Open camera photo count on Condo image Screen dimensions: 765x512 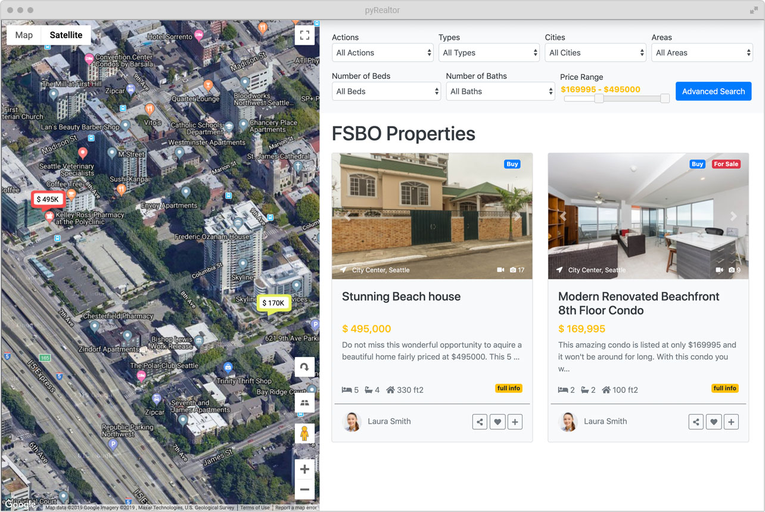click(734, 270)
